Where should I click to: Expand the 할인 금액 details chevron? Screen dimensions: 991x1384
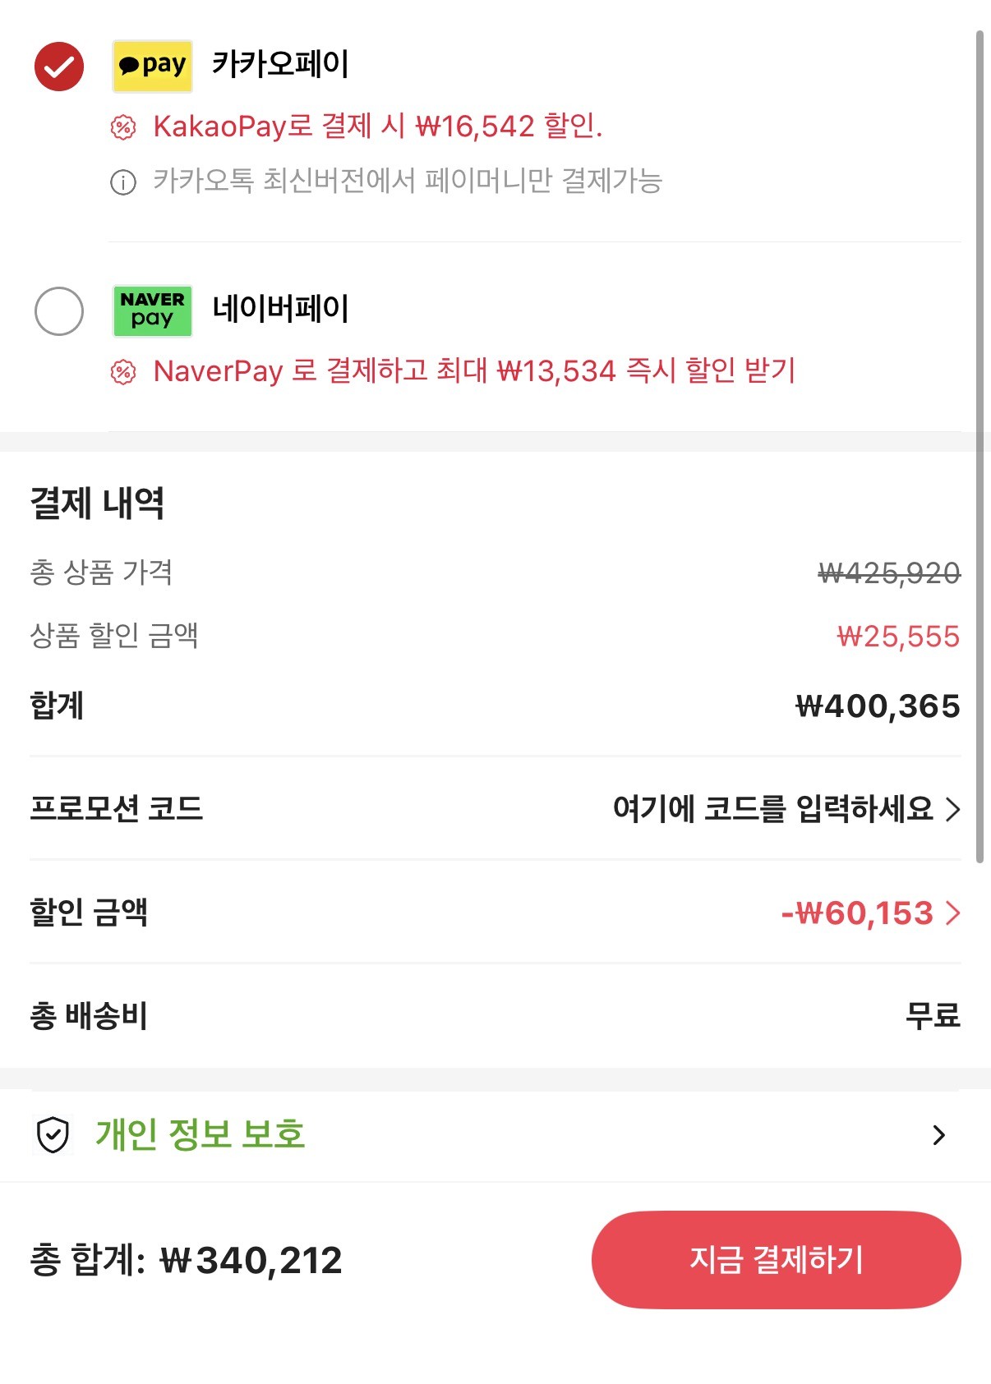(952, 913)
